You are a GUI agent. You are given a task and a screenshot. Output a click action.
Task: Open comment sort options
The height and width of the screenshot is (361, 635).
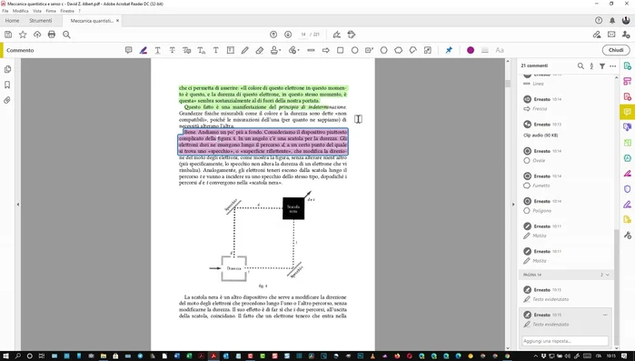point(591,66)
